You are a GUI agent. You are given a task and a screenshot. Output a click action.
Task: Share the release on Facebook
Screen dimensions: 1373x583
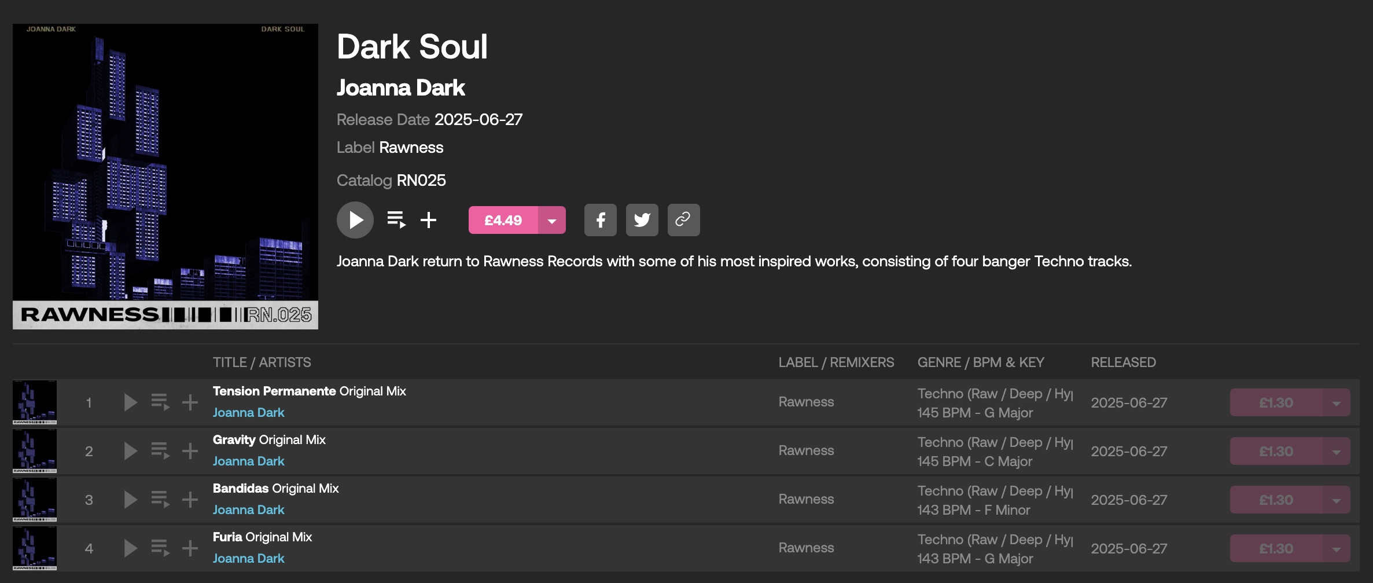600,220
